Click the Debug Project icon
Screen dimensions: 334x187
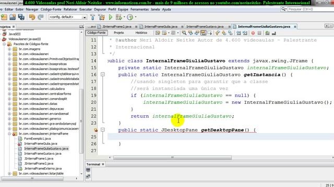point(118,17)
